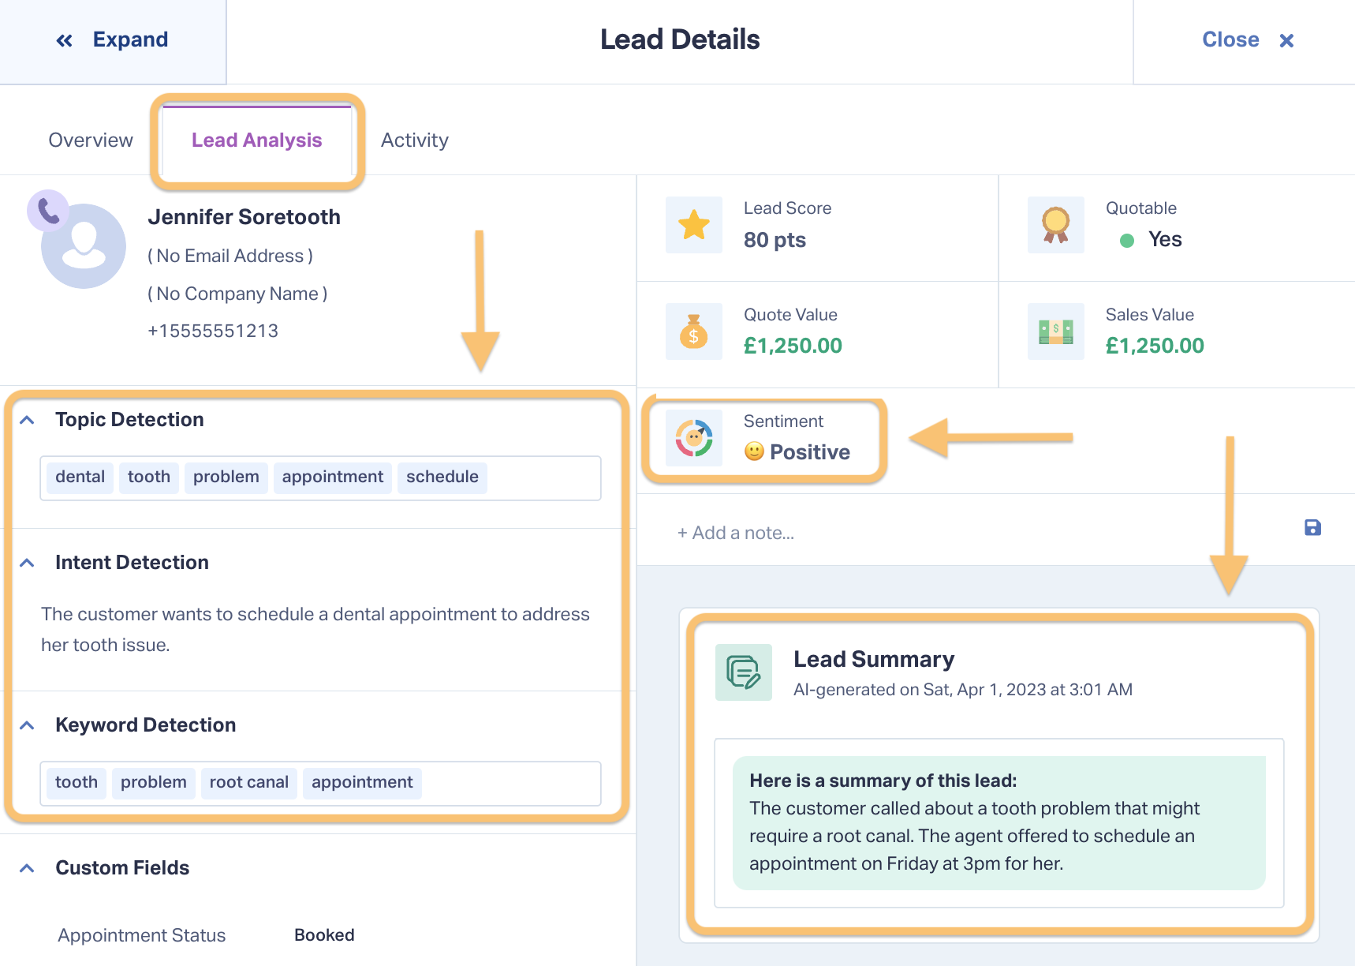Click the AI-generated date line

tap(963, 690)
